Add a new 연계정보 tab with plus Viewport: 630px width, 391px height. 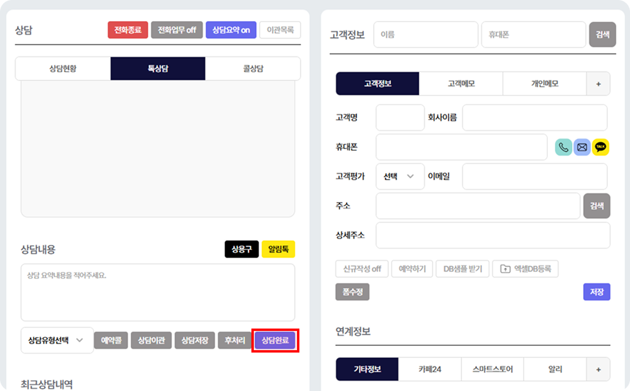coord(598,369)
